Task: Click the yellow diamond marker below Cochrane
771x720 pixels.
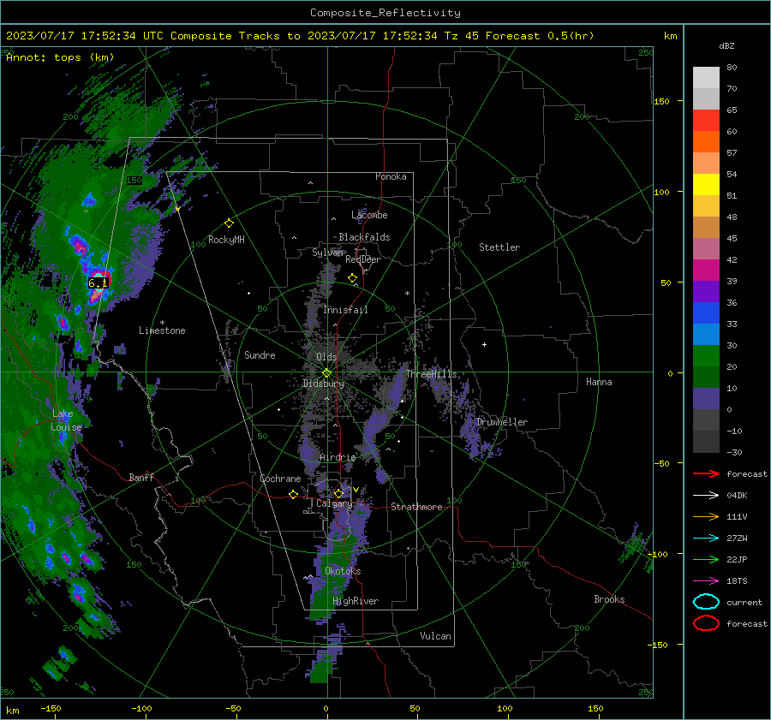Action: click(293, 495)
